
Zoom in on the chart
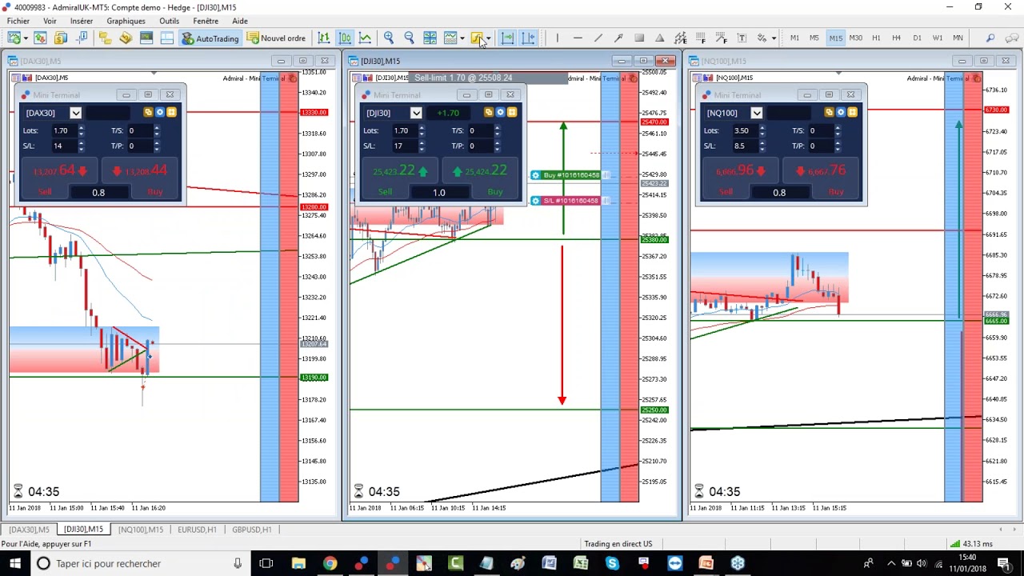click(389, 38)
